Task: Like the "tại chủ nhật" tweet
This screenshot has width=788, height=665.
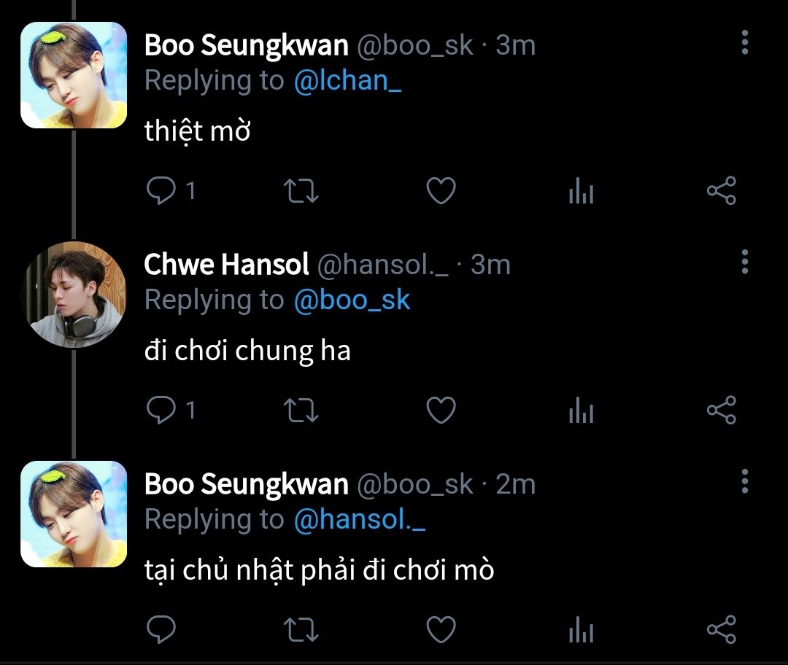Action: point(441,629)
